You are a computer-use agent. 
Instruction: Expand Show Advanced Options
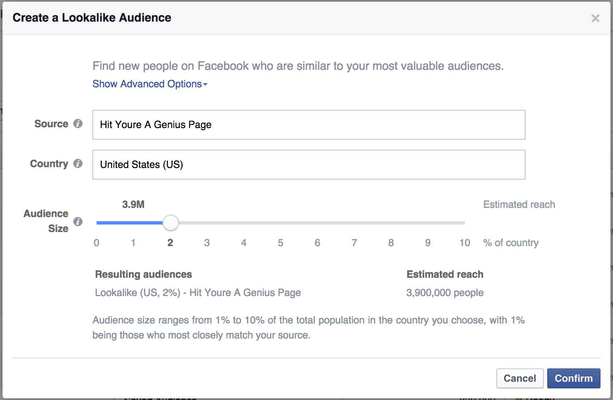coord(150,84)
